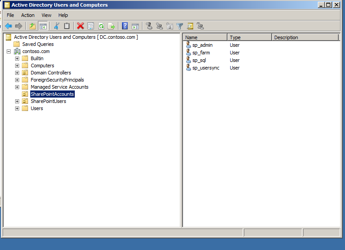Screen dimensions: 345x250
Task: Select sp_admin in the list
Action: tap(203, 45)
